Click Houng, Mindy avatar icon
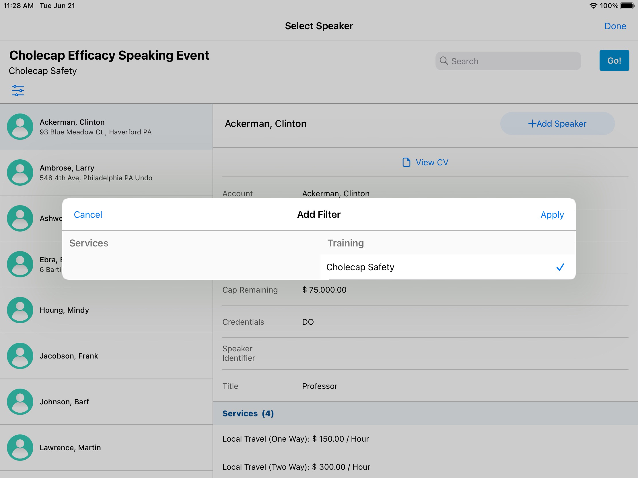 [x=20, y=310]
